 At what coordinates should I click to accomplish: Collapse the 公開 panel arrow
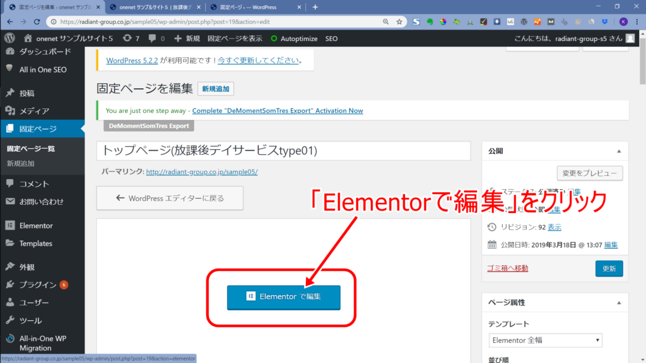coord(619,151)
